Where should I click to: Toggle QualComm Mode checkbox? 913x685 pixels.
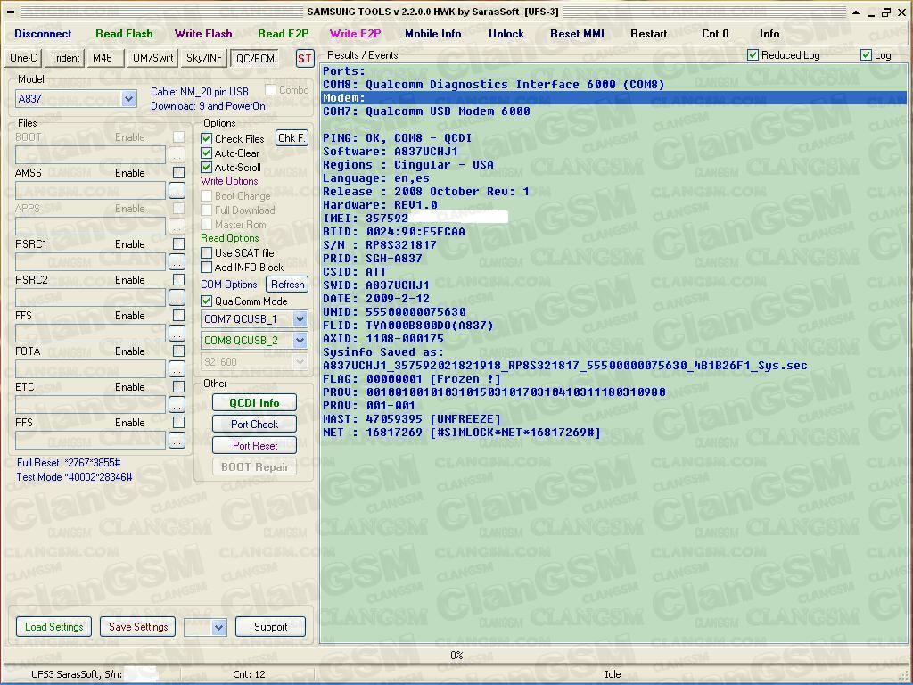click(x=206, y=301)
